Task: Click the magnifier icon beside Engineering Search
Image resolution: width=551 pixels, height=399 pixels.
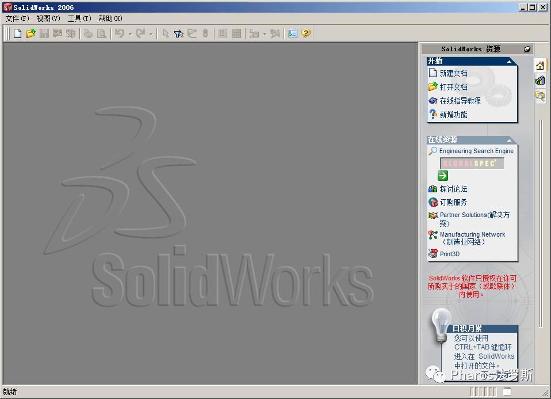Action: (x=433, y=151)
